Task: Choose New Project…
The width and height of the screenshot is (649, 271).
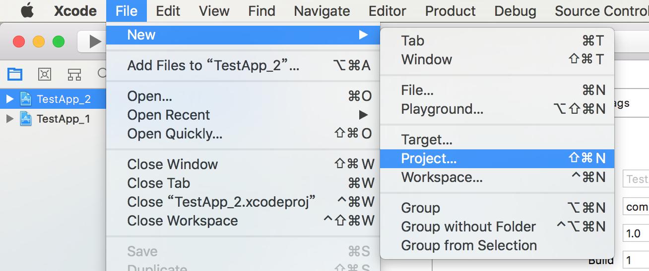Action: coord(497,158)
